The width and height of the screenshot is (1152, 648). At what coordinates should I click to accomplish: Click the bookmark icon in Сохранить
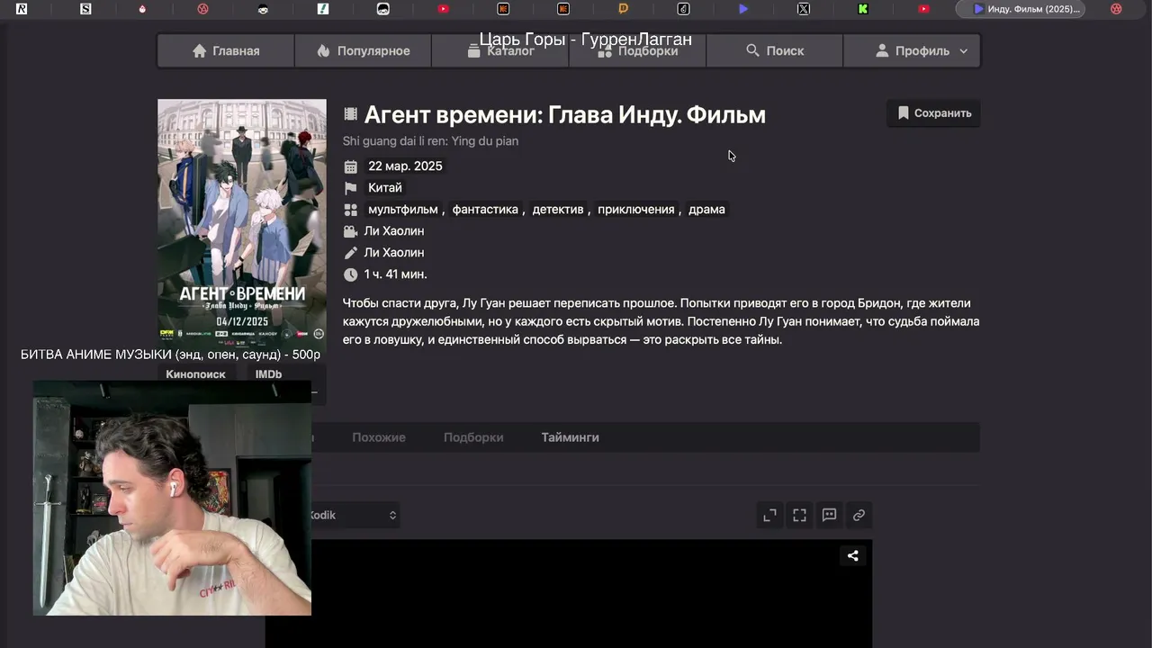pos(904,113)
